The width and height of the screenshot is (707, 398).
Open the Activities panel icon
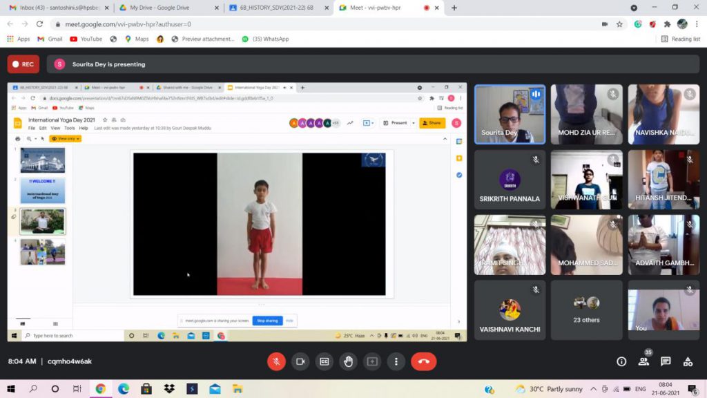(x=688, y=361)
